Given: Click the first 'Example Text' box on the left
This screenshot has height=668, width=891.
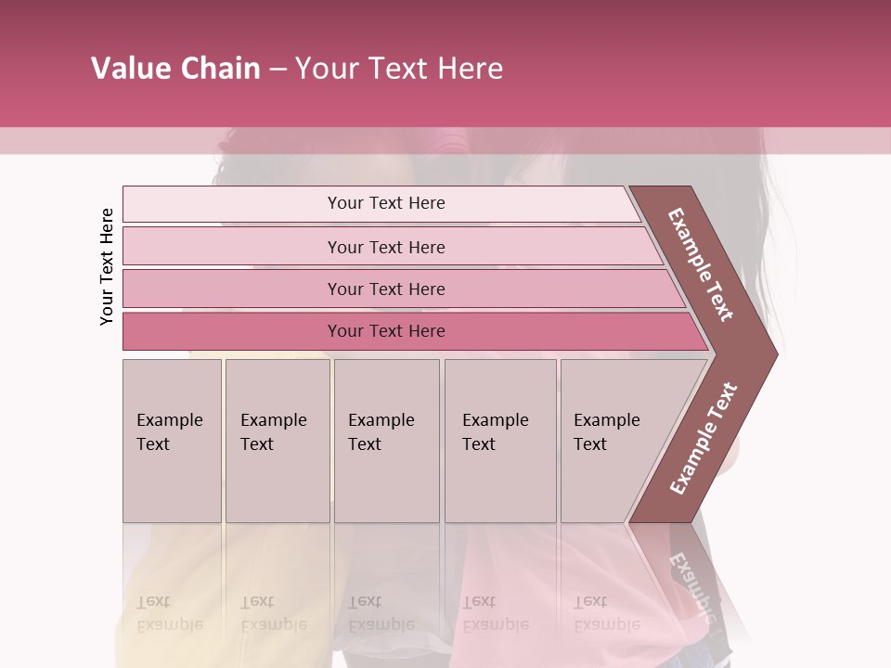Looking at the screenshot, I should (x=173, y=441).
